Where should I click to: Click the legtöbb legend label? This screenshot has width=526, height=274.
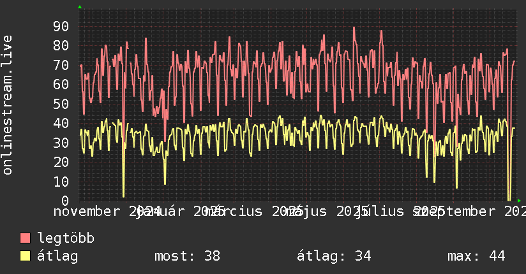click(66, 238)
